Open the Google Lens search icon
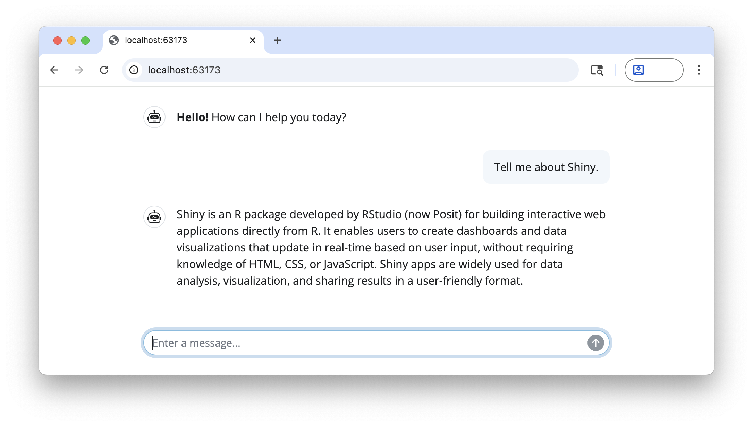The width and height of the screenshot is (753, 426). [x=597, y=70]
